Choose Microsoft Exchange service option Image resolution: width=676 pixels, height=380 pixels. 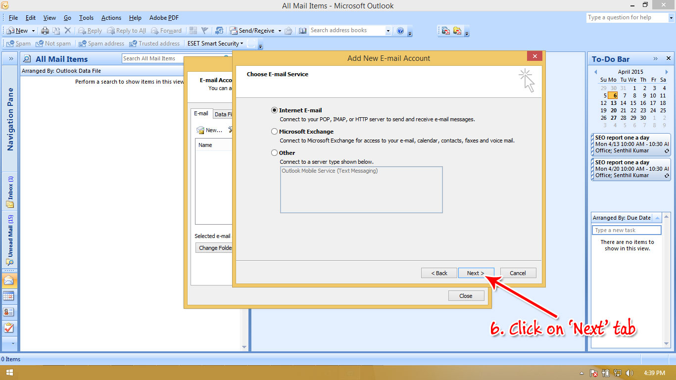click(x=274, y=131)
